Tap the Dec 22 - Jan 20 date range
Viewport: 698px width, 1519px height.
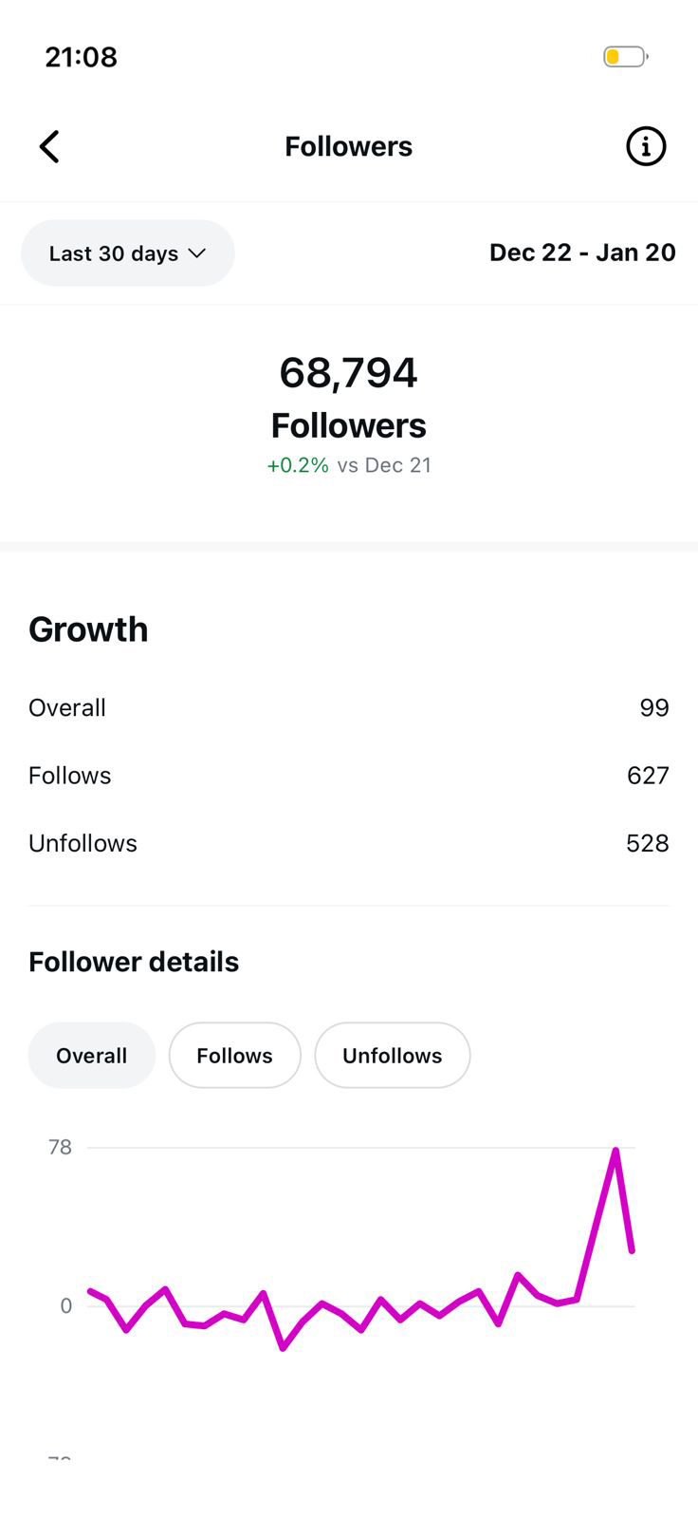(x=582, y=253)
